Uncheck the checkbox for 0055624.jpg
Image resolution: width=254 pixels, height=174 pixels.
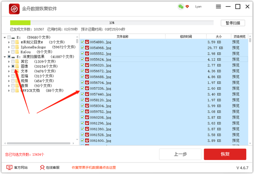pyautogui.click(x=82, y=60)
